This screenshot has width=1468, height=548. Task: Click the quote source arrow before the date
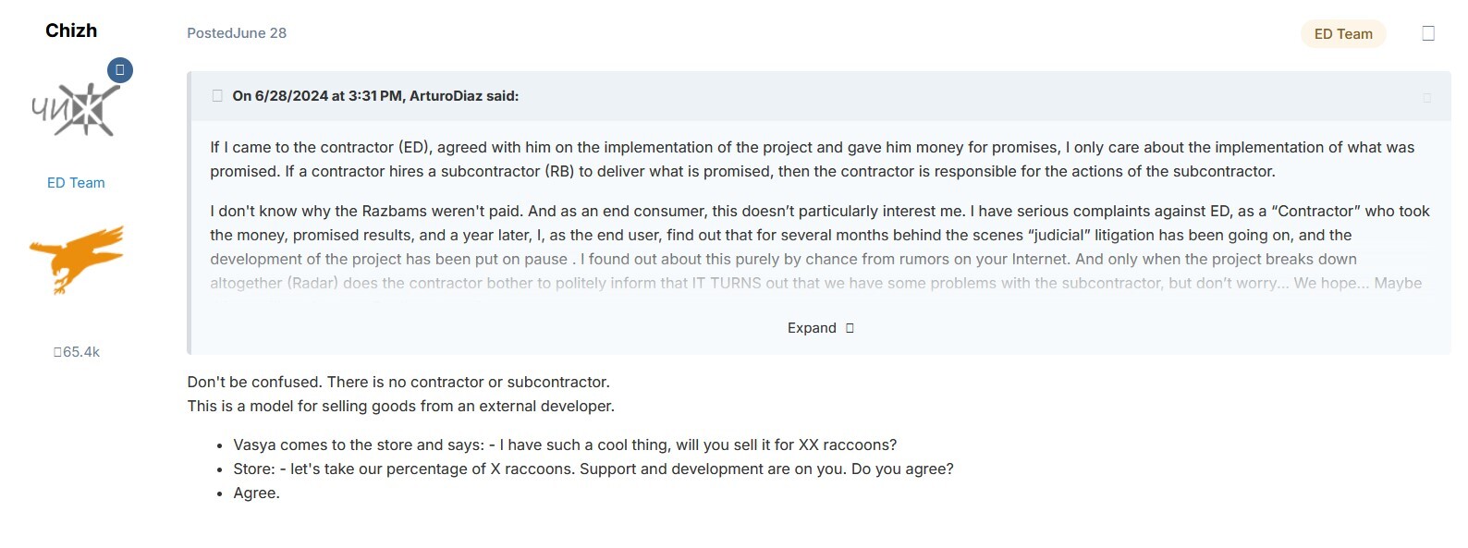tap(217, 95)
